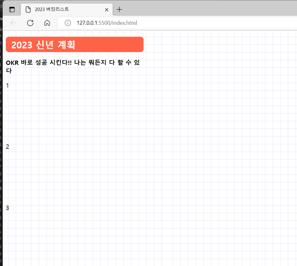Go back with the arrow button
Image resolution: width=297 pixels, height=266 pixels.
pyautogui.click(x=13, y=23)
